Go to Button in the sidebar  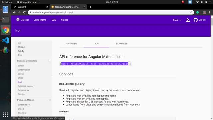point(21,66)
